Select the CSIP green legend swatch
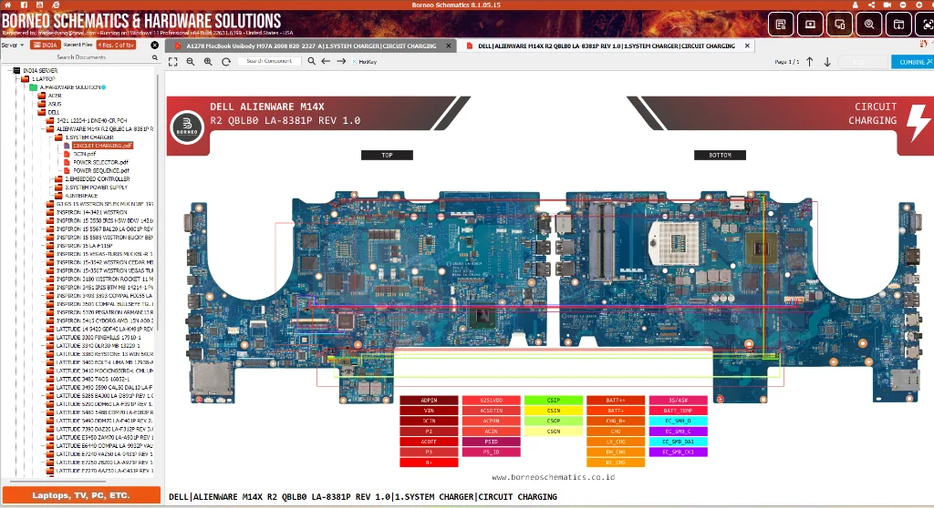The height and width of the screenshot is (508, 934). [x=554, y=401]
